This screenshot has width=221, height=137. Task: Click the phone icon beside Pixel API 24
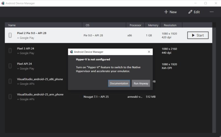(10, 66)
